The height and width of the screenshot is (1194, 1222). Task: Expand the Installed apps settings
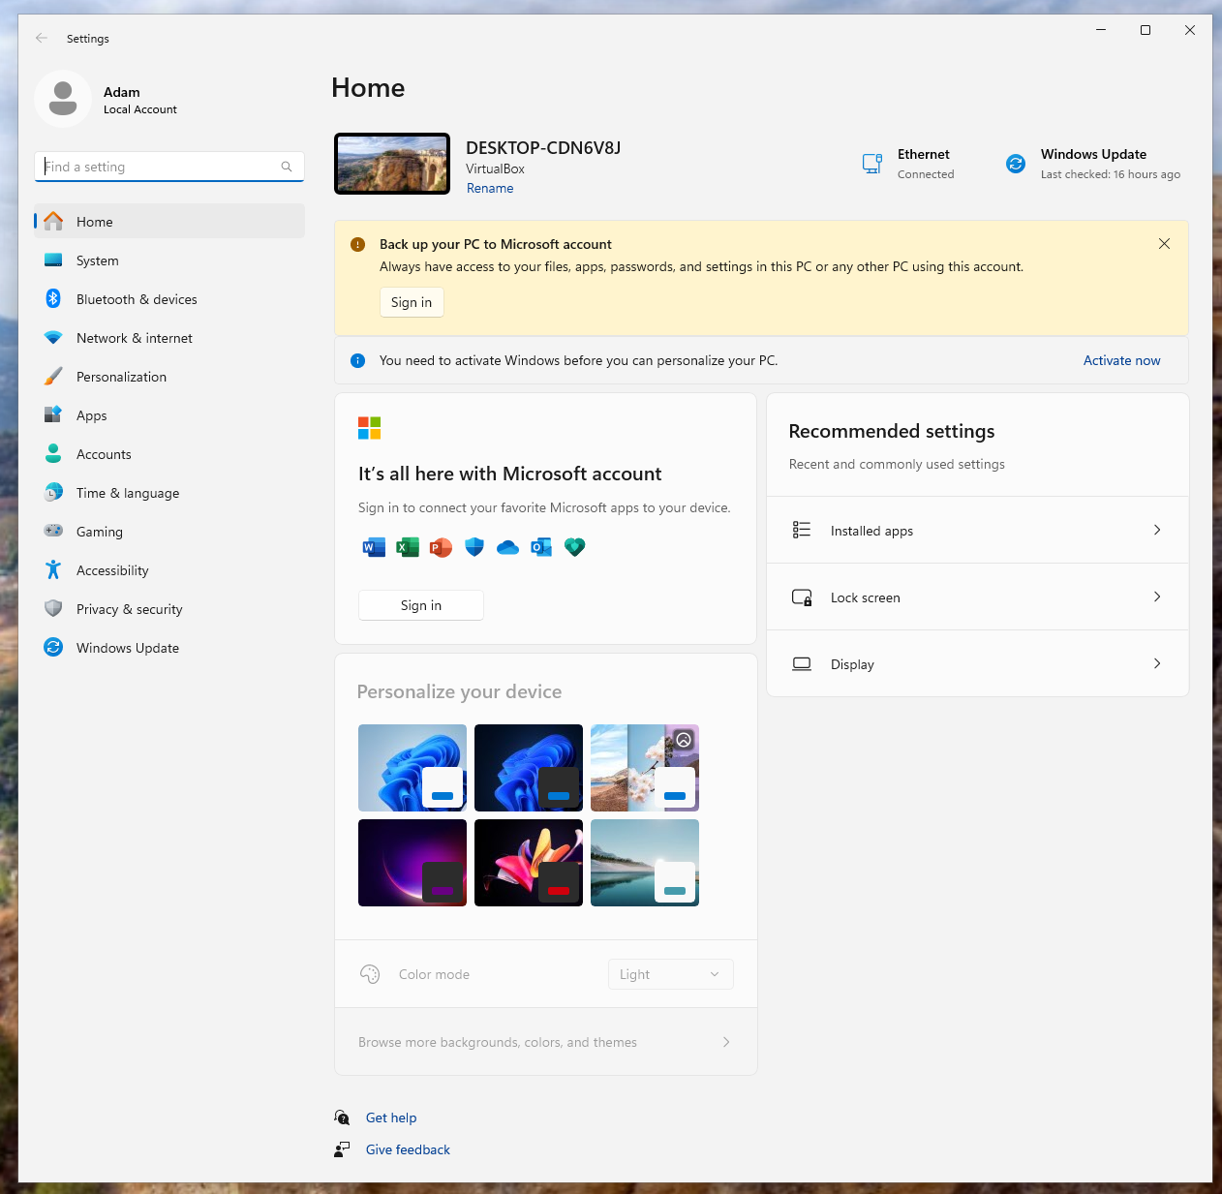(977, 530)
